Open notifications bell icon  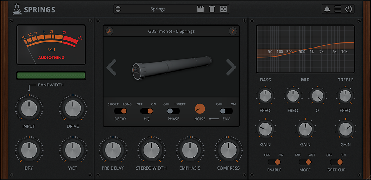tap(327, 9)
